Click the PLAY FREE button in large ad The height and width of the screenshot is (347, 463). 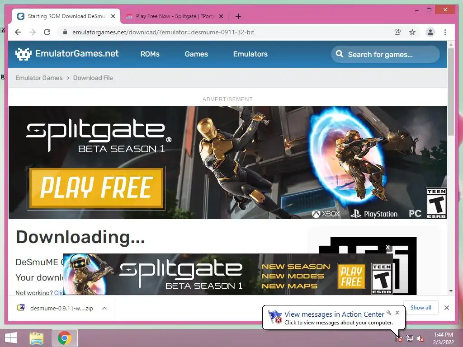96,188
